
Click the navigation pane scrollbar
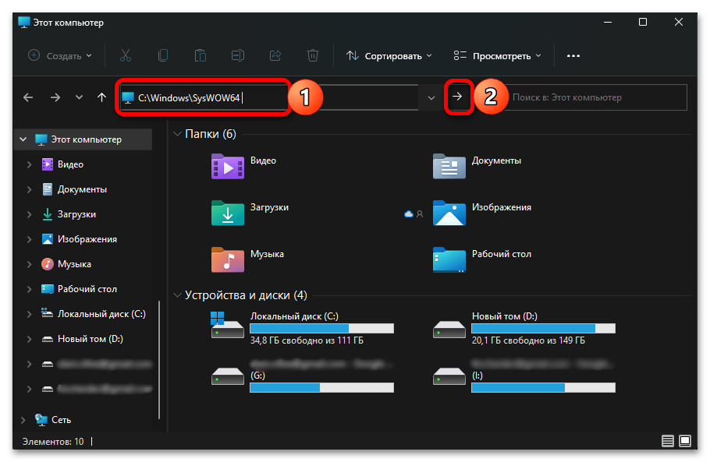click(x=159, y=360)
